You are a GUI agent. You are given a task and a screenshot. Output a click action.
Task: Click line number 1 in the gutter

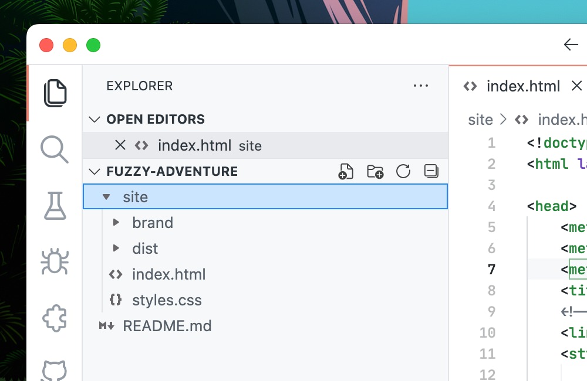click(x=491, y=143)
